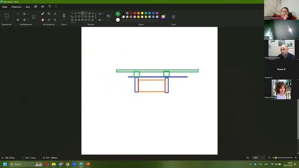The image size is (299, 168).
Task: Pick the blue color swatch
Action: coord(149,13)
